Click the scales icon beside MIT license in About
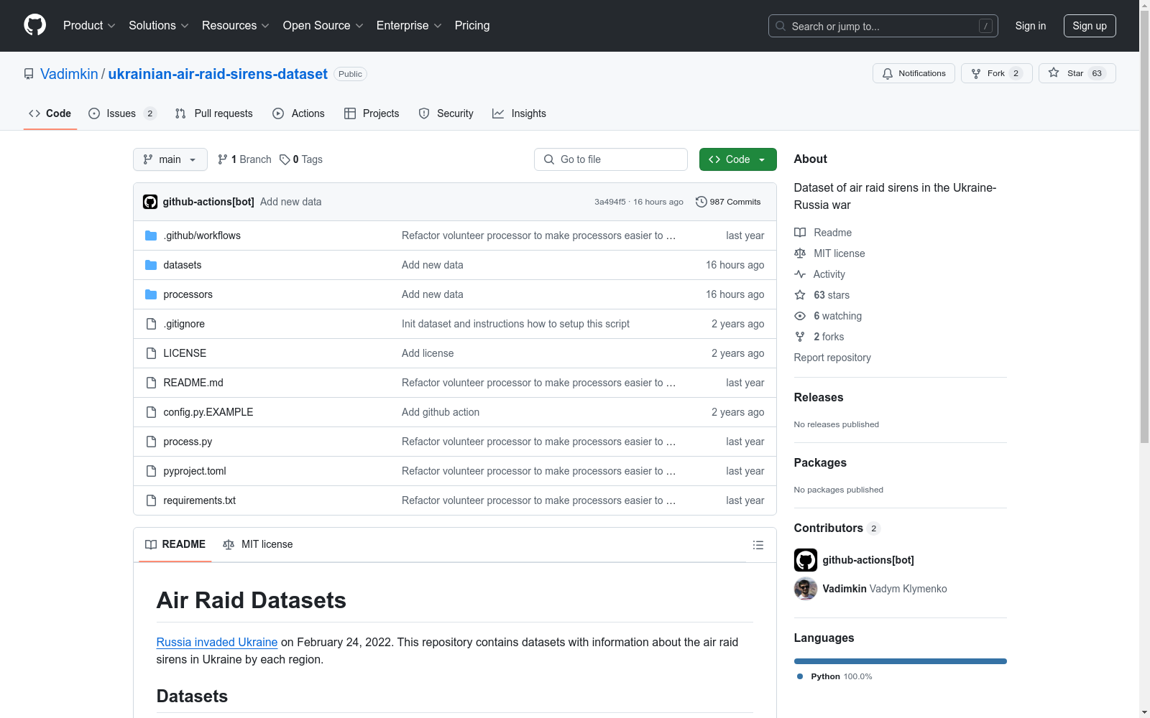The image size is (1150, 718). 800,253
